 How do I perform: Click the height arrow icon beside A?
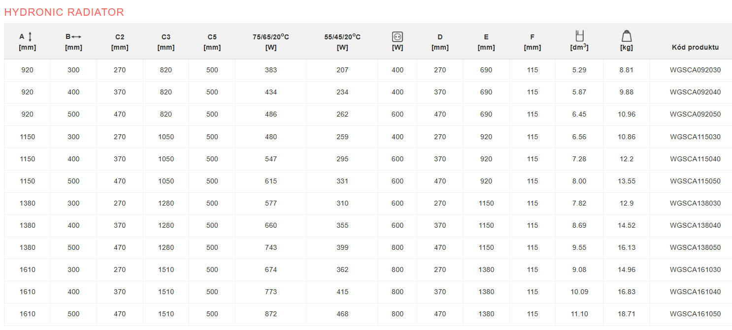pyautogui.click(x=30, y=36)
